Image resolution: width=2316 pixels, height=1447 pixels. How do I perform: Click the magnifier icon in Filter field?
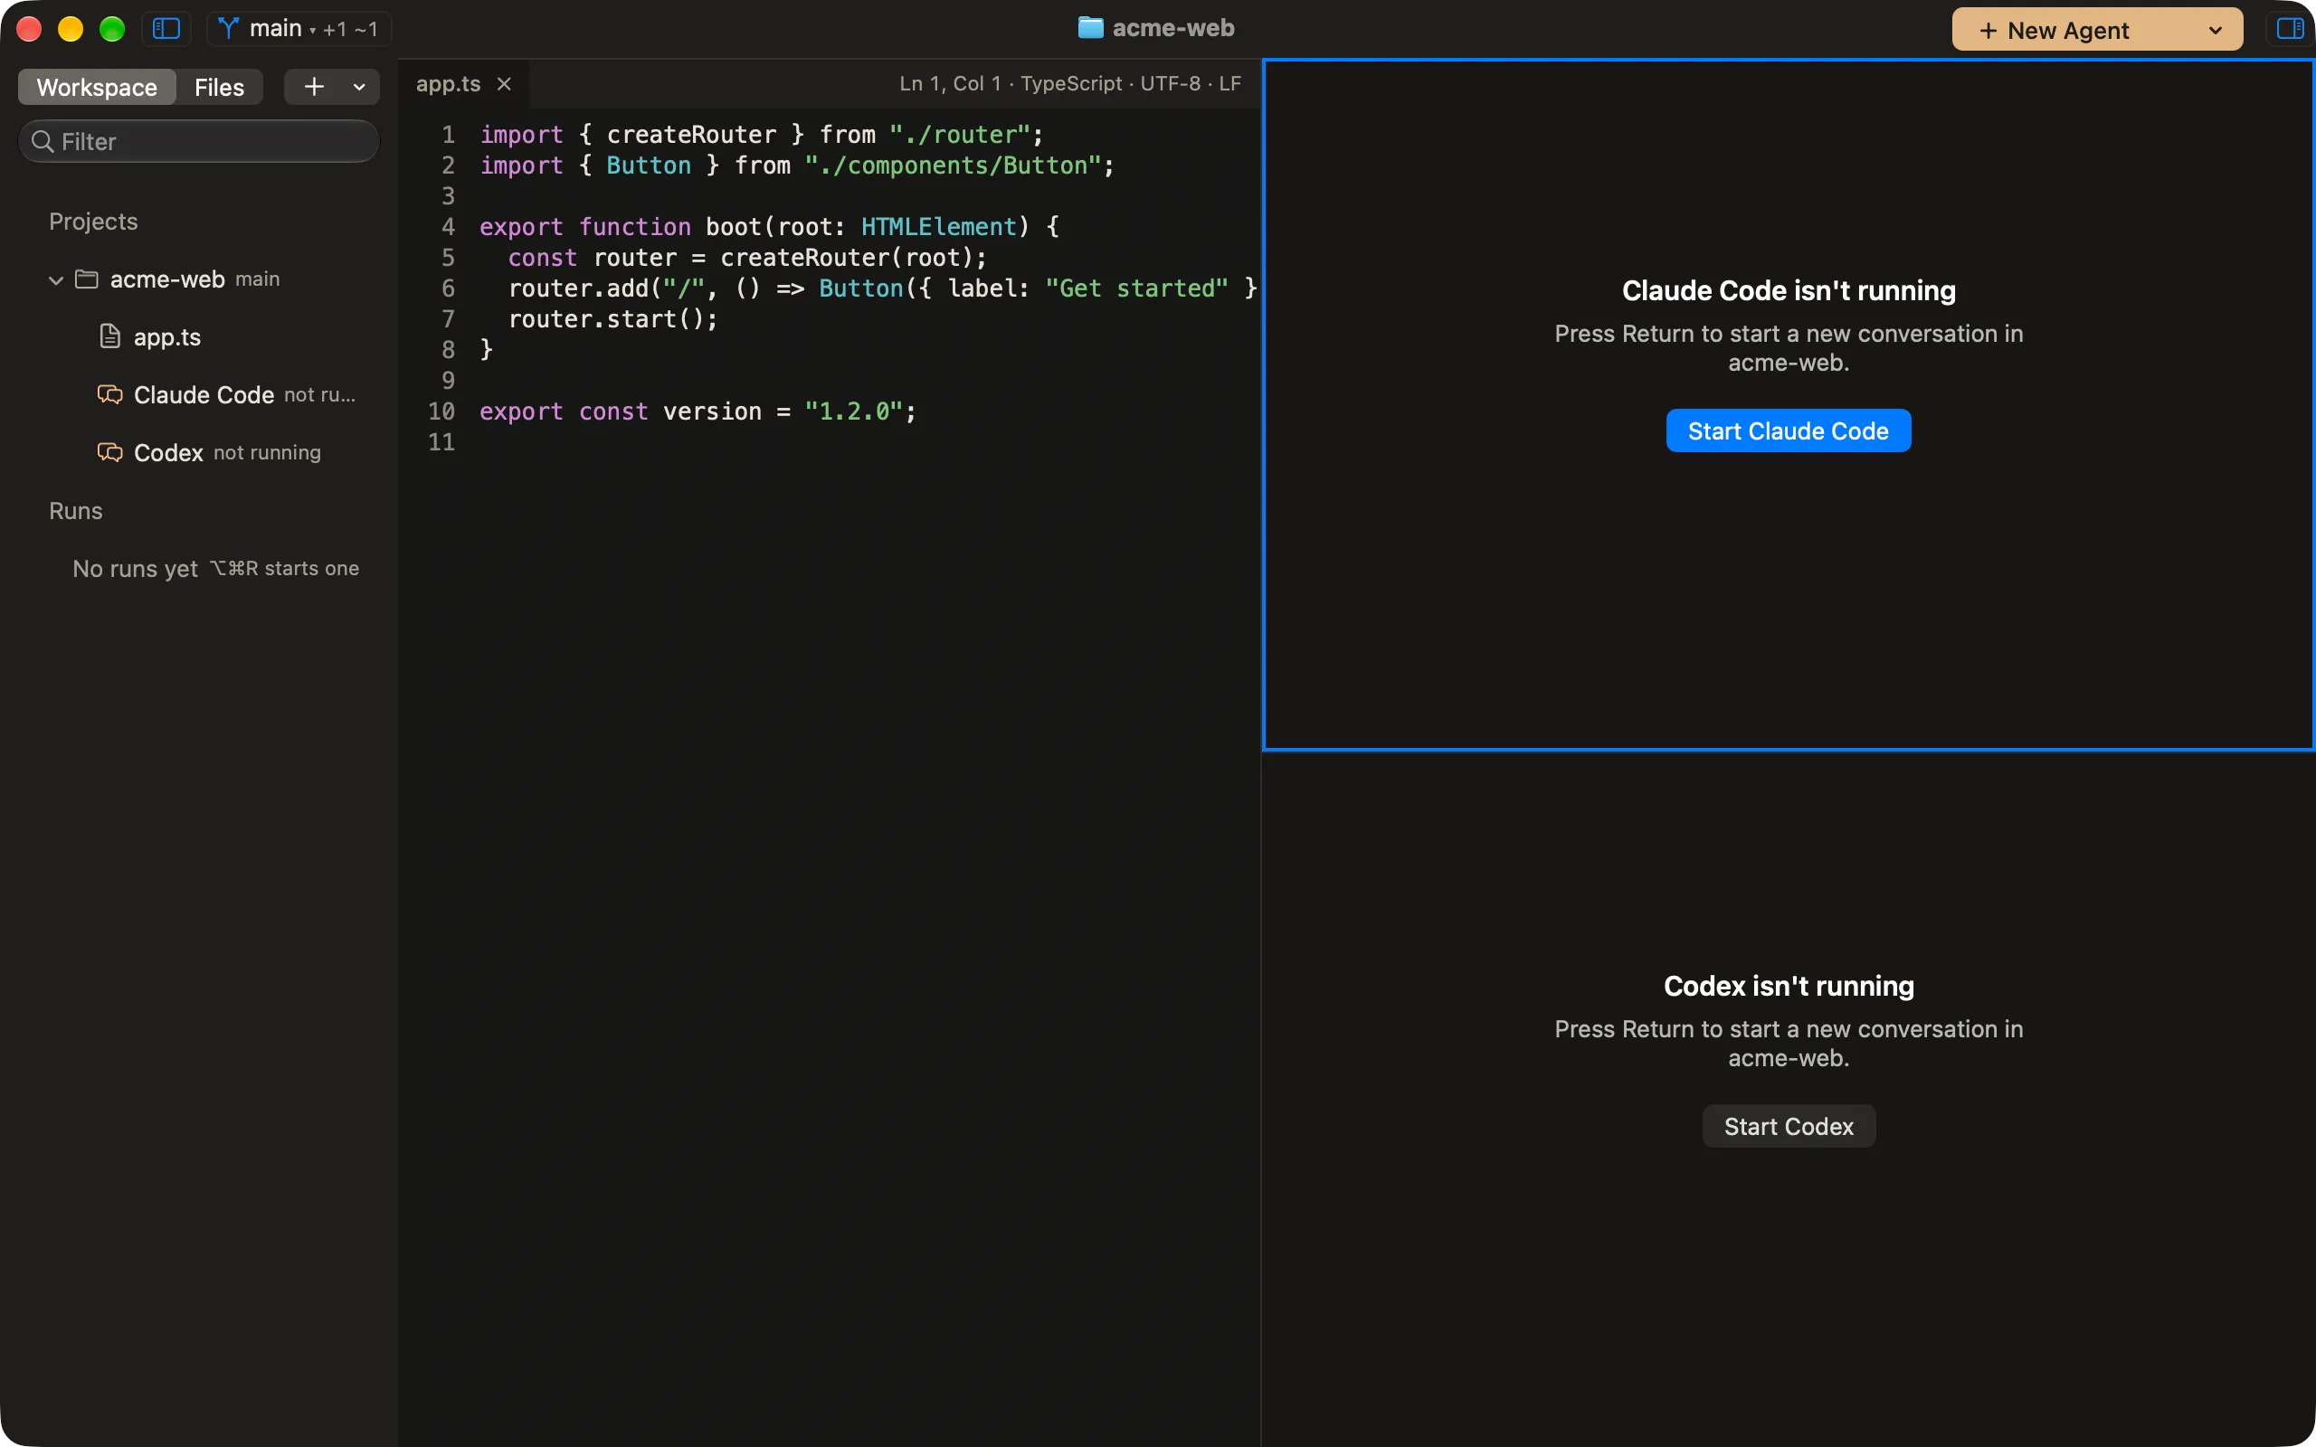click(x=43, y=142)
